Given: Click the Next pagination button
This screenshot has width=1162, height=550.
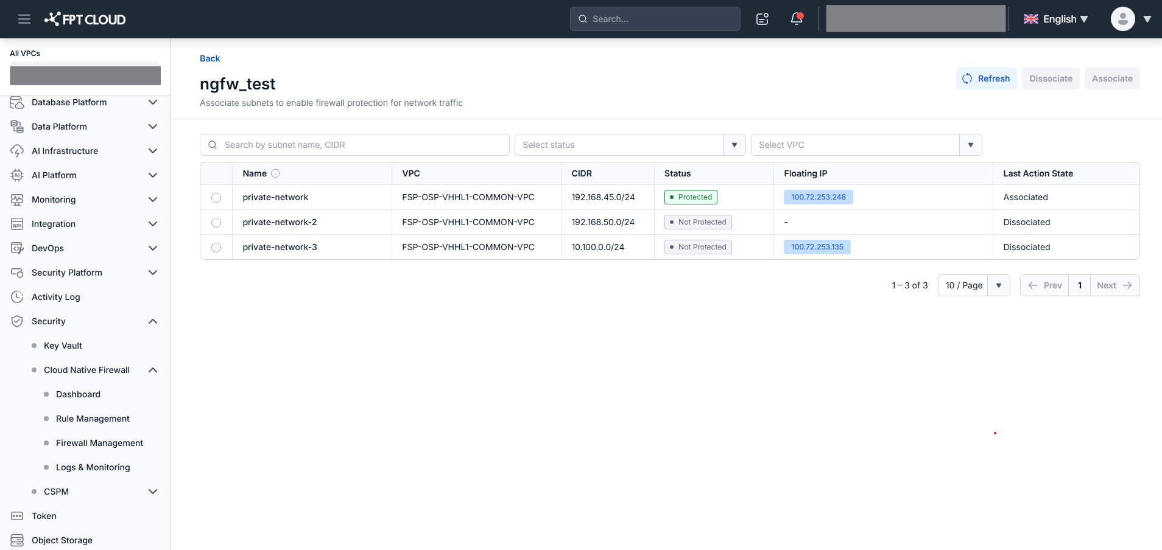Looking at the screenshot, I should [1114, 285].
